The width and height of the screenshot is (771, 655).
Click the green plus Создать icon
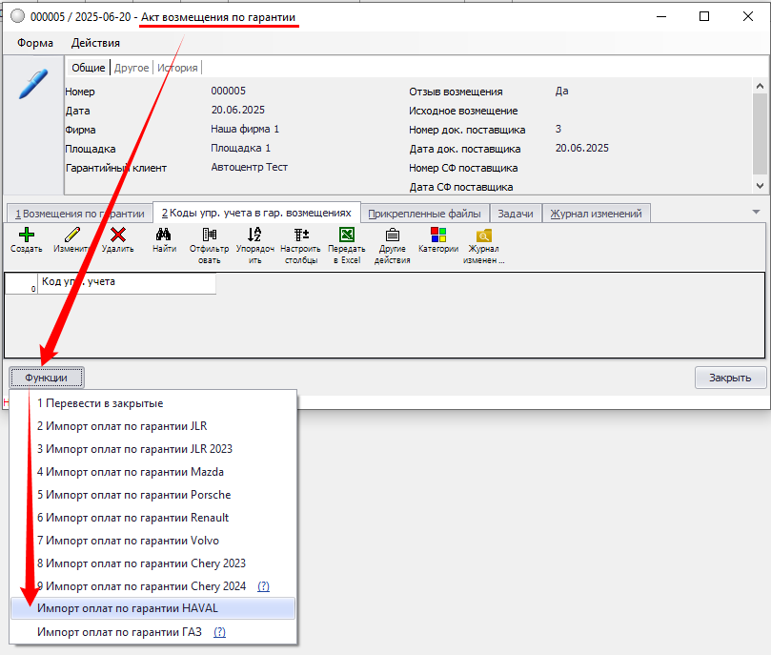point(26,235)
